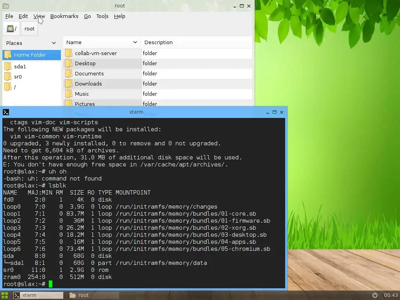Click the xterm title bar text
The width and height of the screenshot is (400, 300).
click(136, 112)
